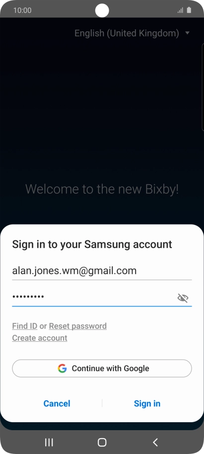Viewport: 204px width, 454px height.
Task: Open the Find ID link
Action: tap(25, 326)
